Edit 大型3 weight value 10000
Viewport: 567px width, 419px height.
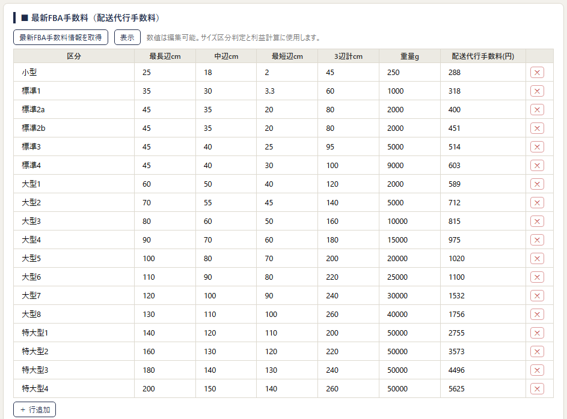pos(409,222)
